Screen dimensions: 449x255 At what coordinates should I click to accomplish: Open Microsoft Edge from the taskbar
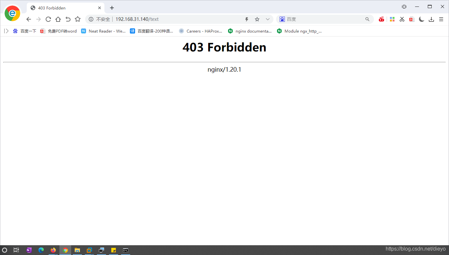[41, 250]
